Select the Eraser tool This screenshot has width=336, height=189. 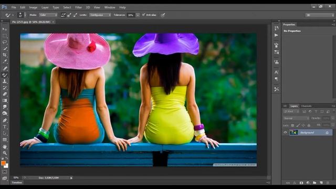point(5,94)
